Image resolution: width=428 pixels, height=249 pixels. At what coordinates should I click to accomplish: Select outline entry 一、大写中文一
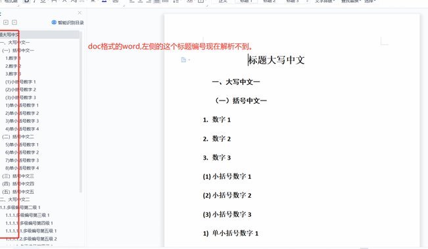[x=14, y=43]
